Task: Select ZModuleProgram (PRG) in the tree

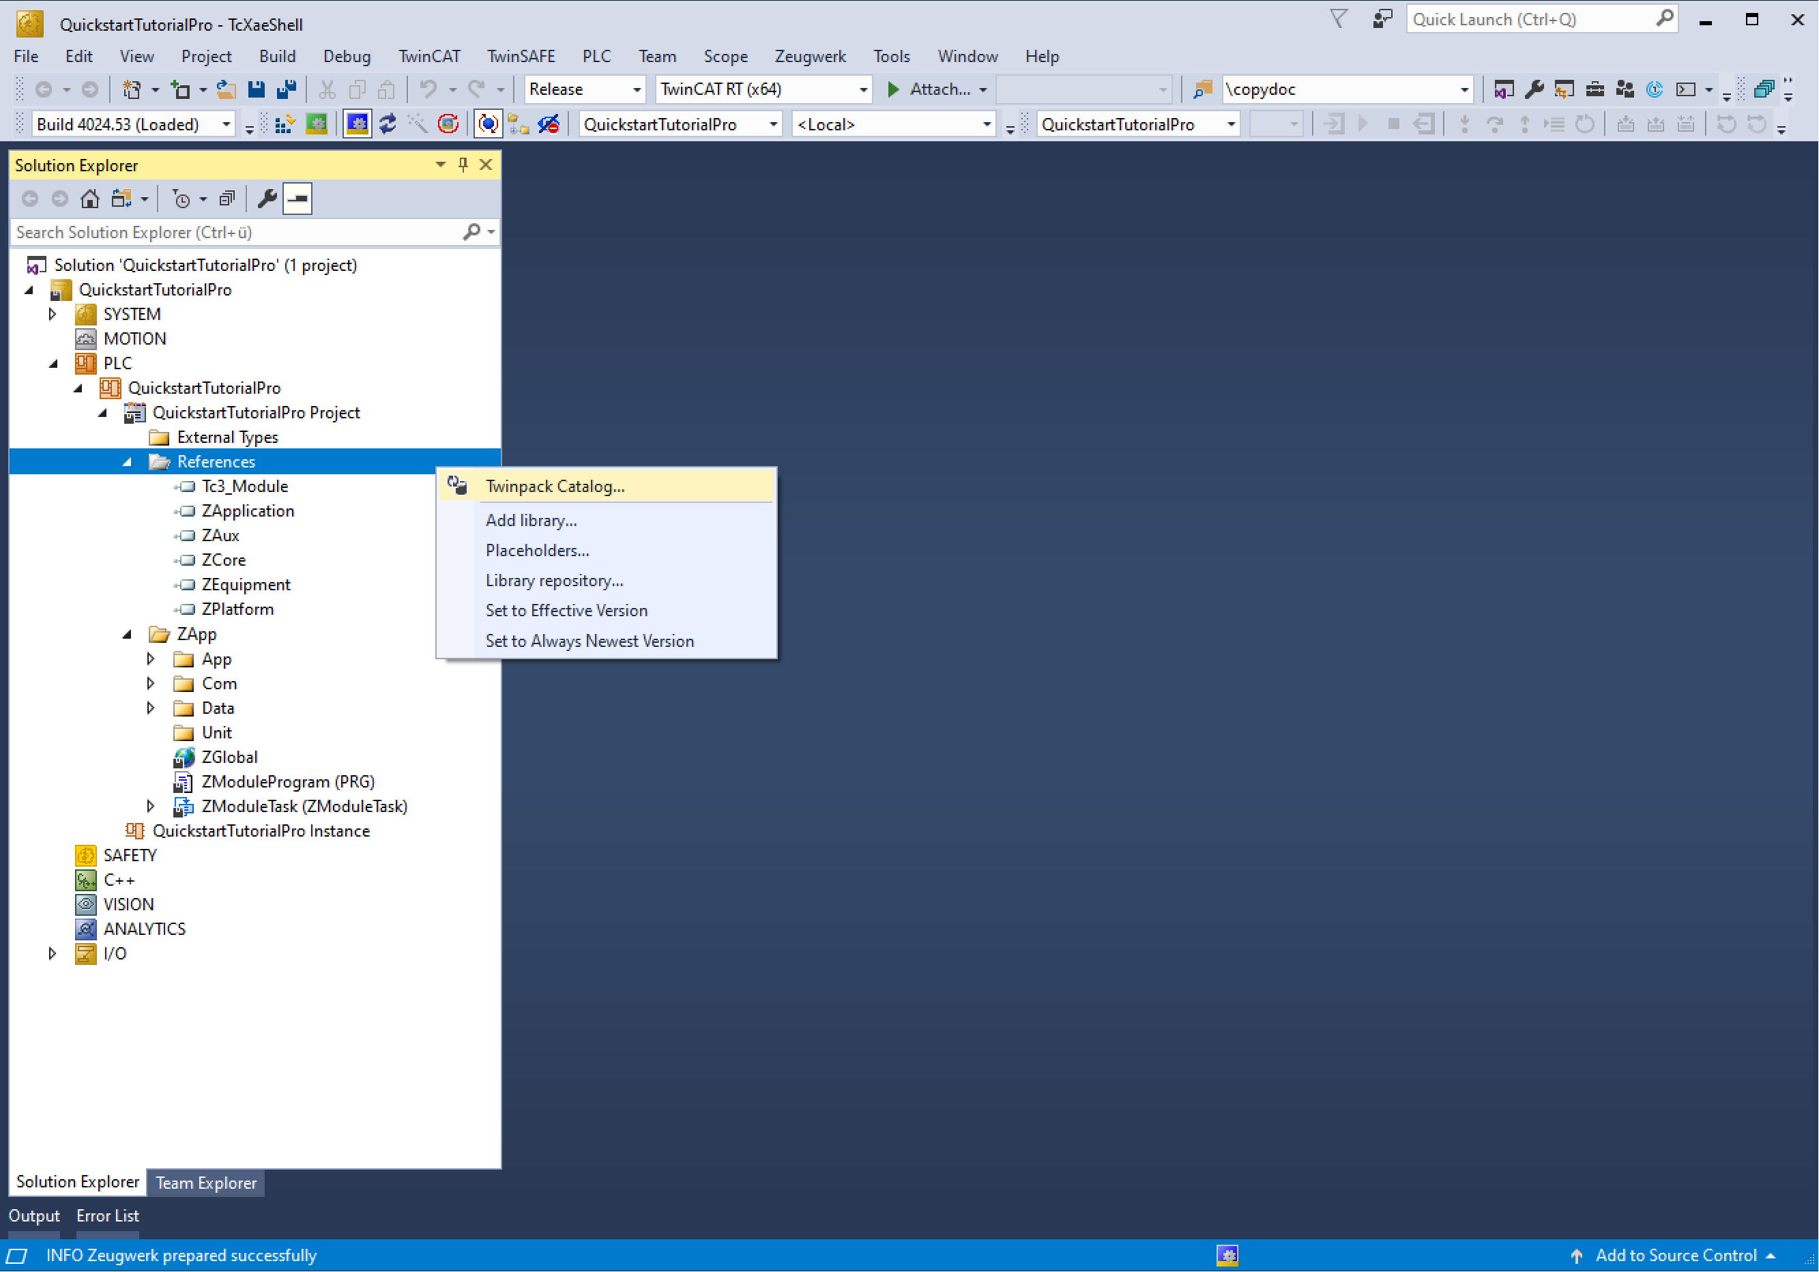Action: coord(289,782)
